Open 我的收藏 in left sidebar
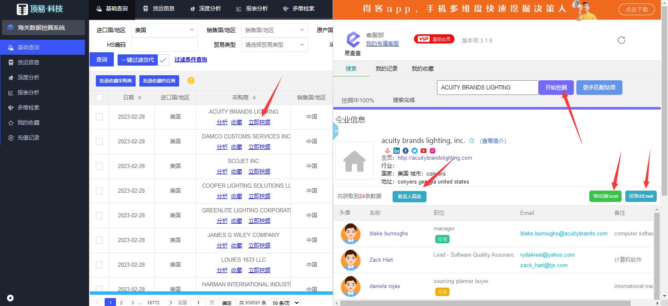This screenshot has width=668, height=306. click(x=42, y=122)
